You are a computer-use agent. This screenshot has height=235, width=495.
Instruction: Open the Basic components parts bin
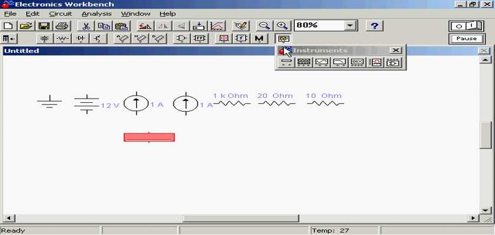[x=63, y=39]
